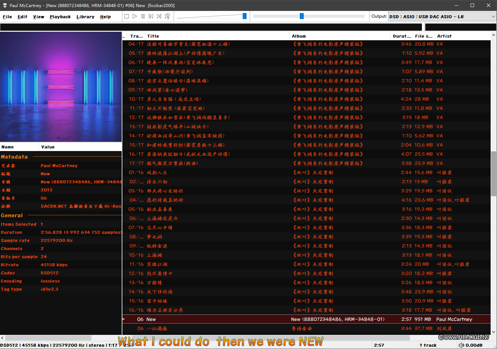Click the playlist scrollbar down arrow

pyautogui.click(x=493, y=332)
